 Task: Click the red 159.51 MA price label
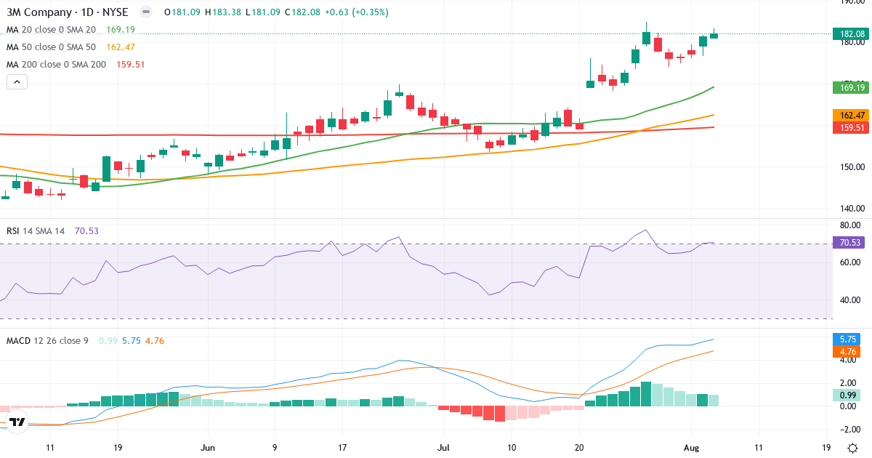[x=852, y=127]
